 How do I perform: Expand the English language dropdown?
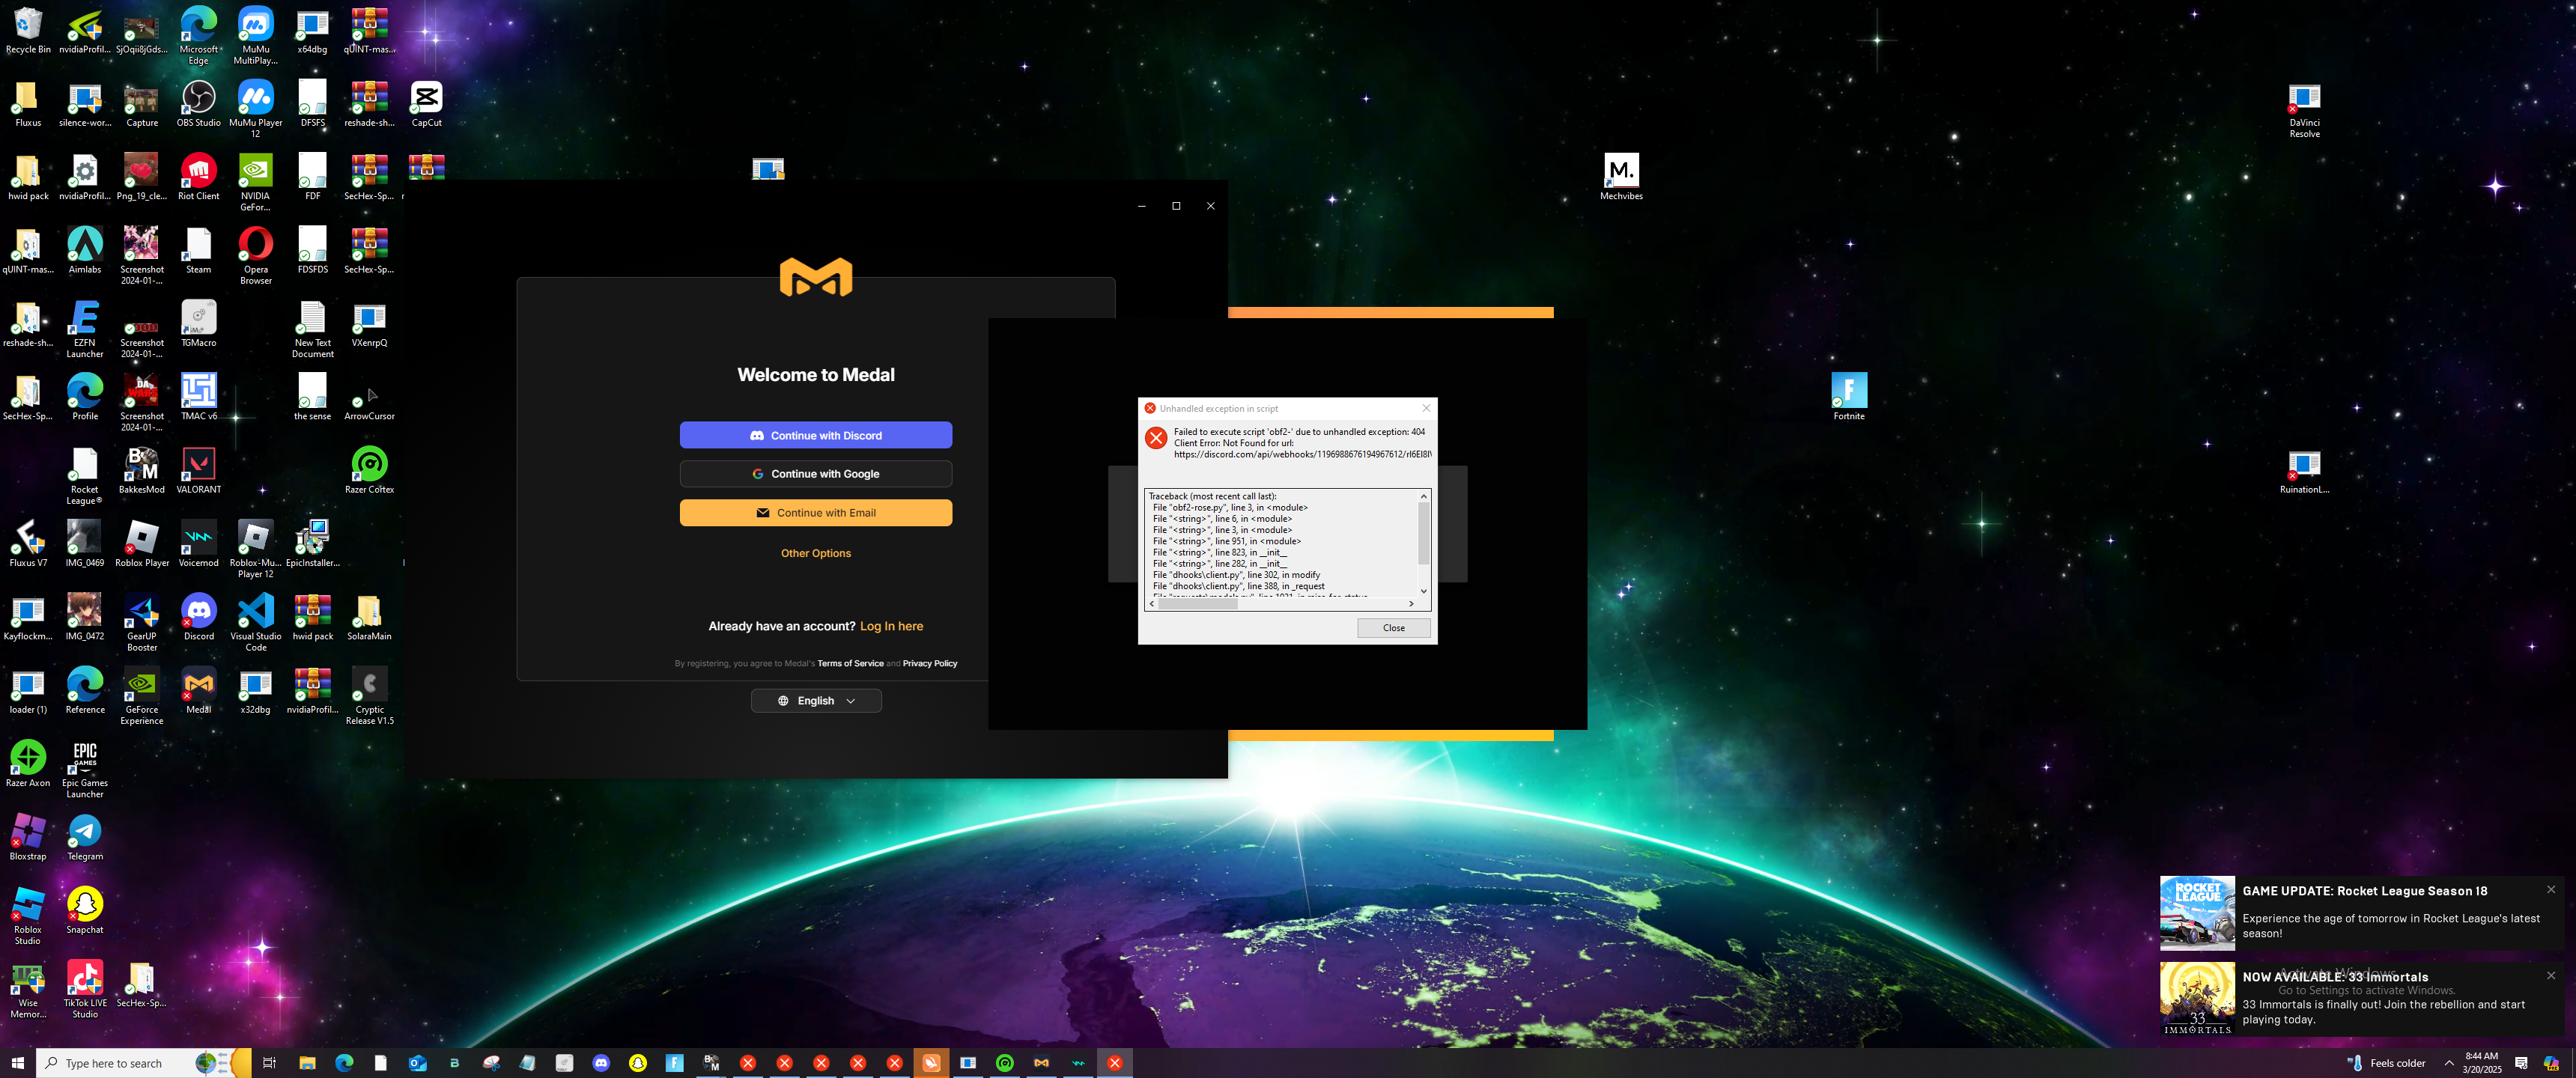[815, 701]
